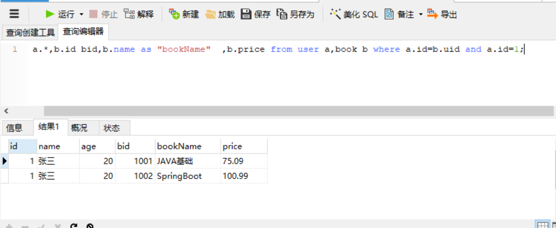Screen dimensions: 556x228
Task: Click the 加载 load button
Action: click(x=220, y=14)
